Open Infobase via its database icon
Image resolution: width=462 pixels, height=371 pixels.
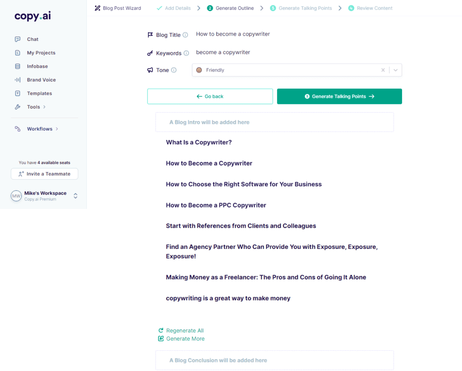click(18, 66)
